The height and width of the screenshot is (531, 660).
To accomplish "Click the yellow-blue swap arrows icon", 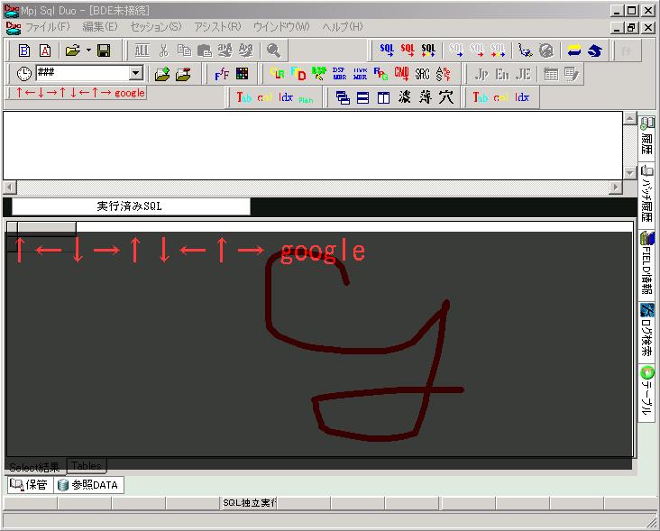I will coord(574,50).
